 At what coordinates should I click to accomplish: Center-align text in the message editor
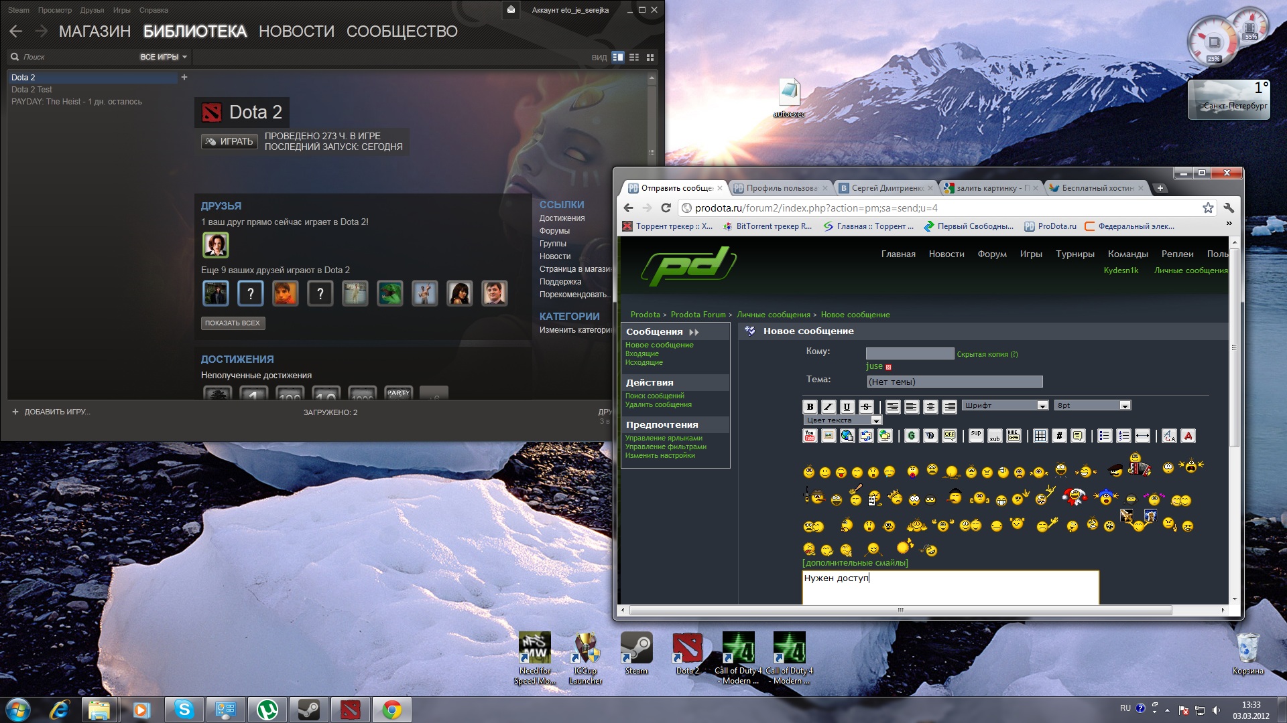(930, 406)
